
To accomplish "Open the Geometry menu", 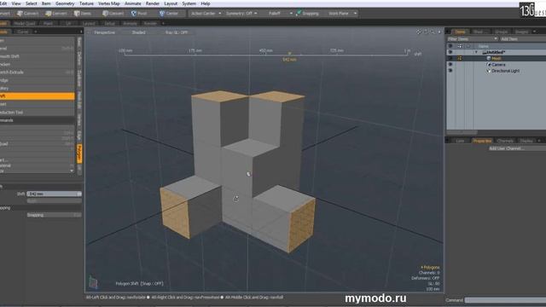I will click(65, 3).
